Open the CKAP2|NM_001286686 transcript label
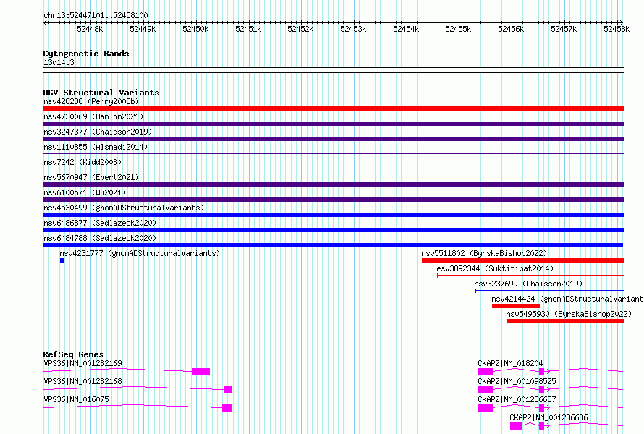This screenshot has width=644, height=434. pos(548,417)
